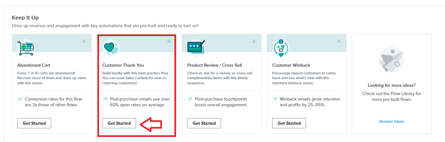Start the Customer Winback flow
Viewport: 445px width, 142px height.
(x=289, y=123)
